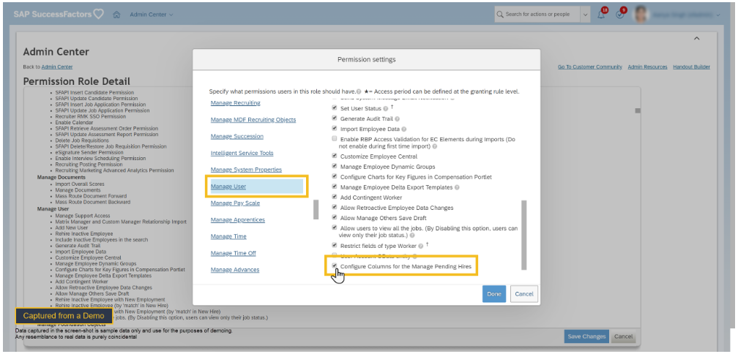Click 'Manage Support Access' in background list

82,216
